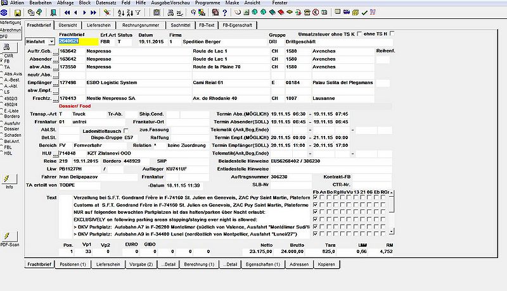Open Empfänger lookup button
The height and width of the screenshot is (291, 507).
point(56,84)
